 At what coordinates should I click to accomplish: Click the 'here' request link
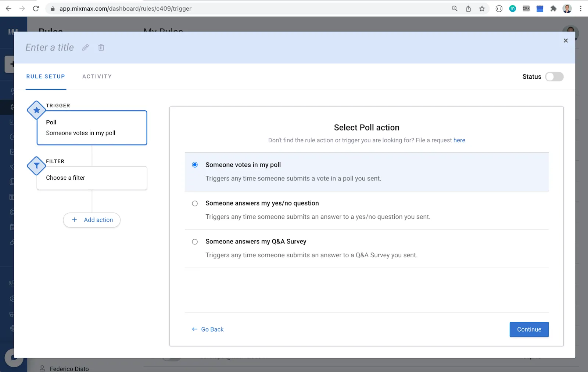tap(459, 140)
